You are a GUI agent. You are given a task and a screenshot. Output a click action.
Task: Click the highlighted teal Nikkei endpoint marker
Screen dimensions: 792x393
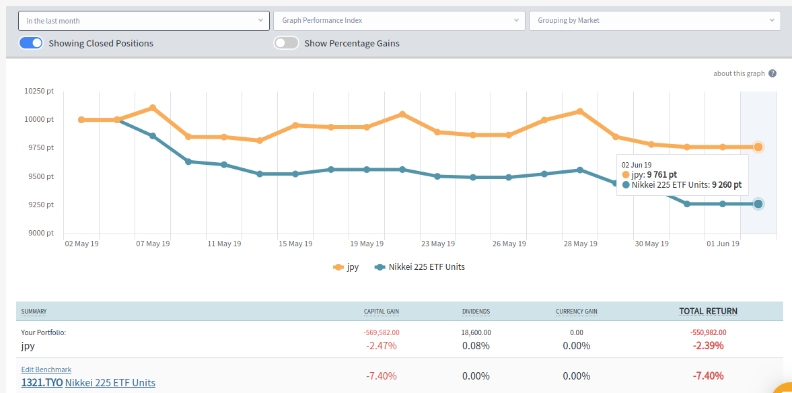758,204
